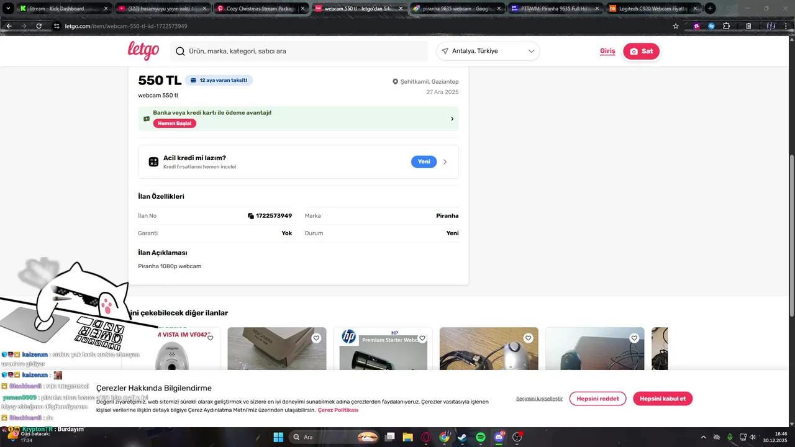
Task: Click the blue Yeni button
Action: click(424, 162)
